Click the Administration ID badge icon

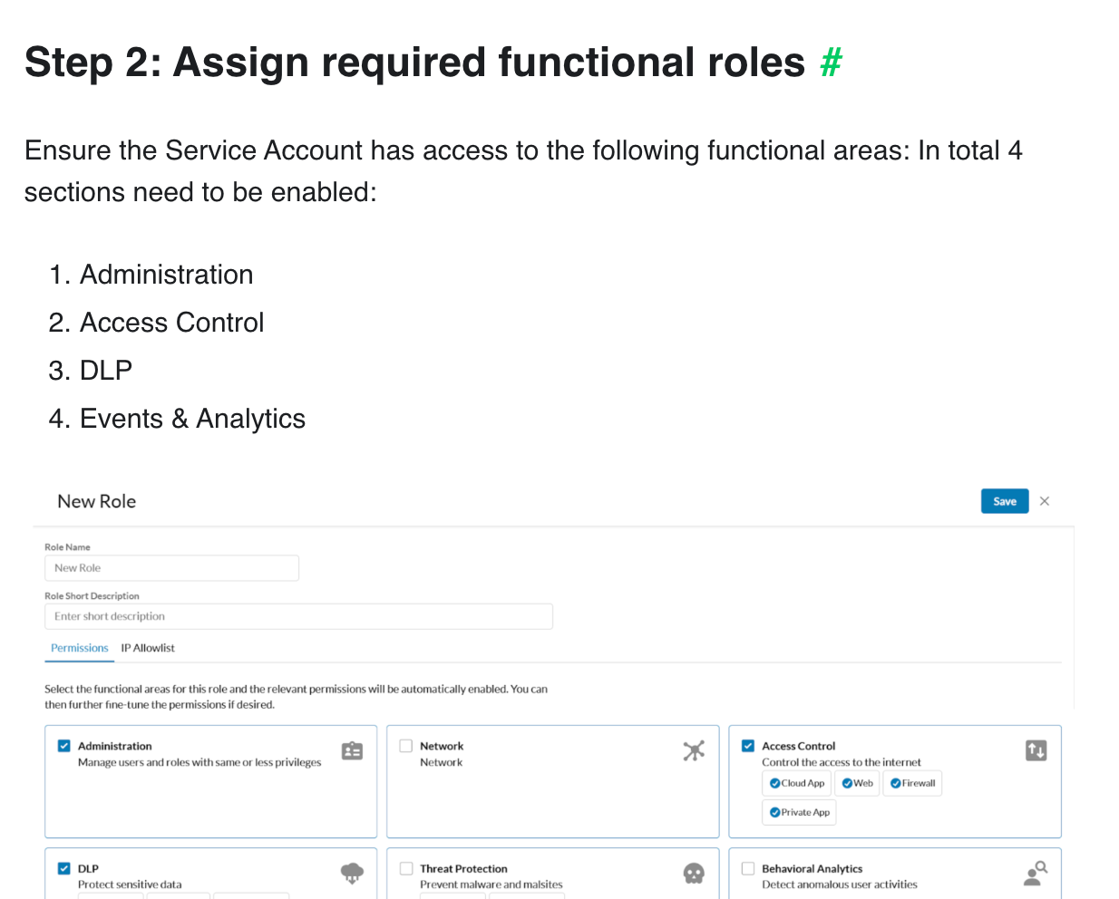click(352, 751)
